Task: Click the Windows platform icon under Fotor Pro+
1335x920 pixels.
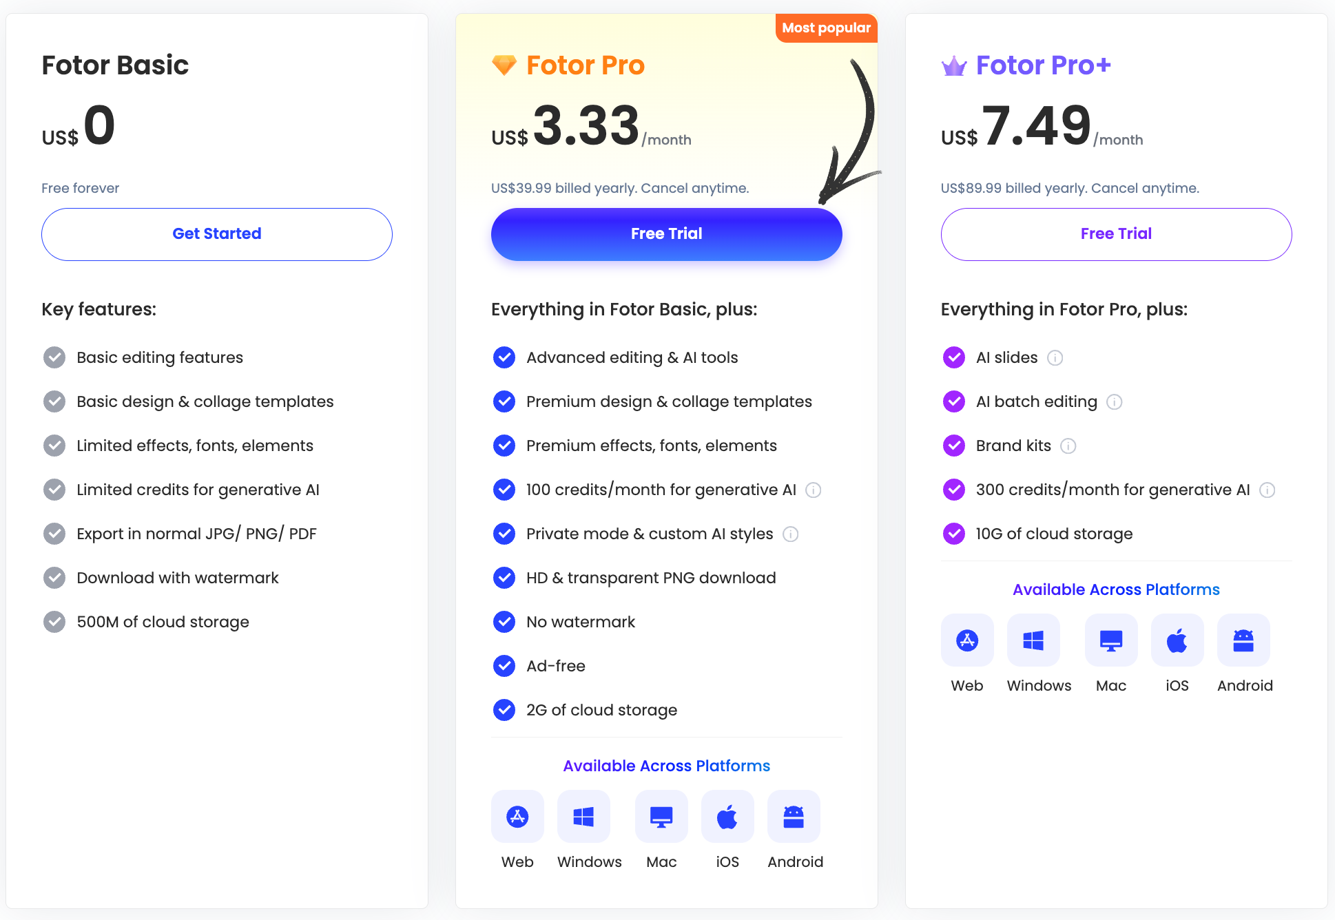Action: point(1033,640)
